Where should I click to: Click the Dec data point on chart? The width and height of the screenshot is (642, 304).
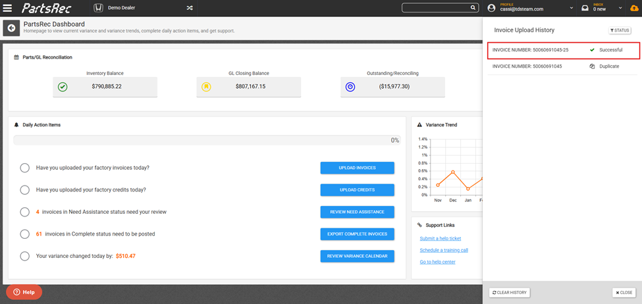pyautogui.click(x=453, y=172)
